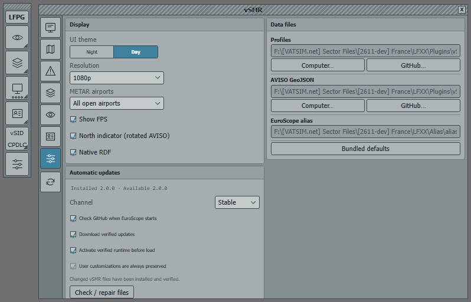Select the refresh updates tab in vSMR sidebar
The height and width of the screenshot is (302, 471).
(51, 182)
